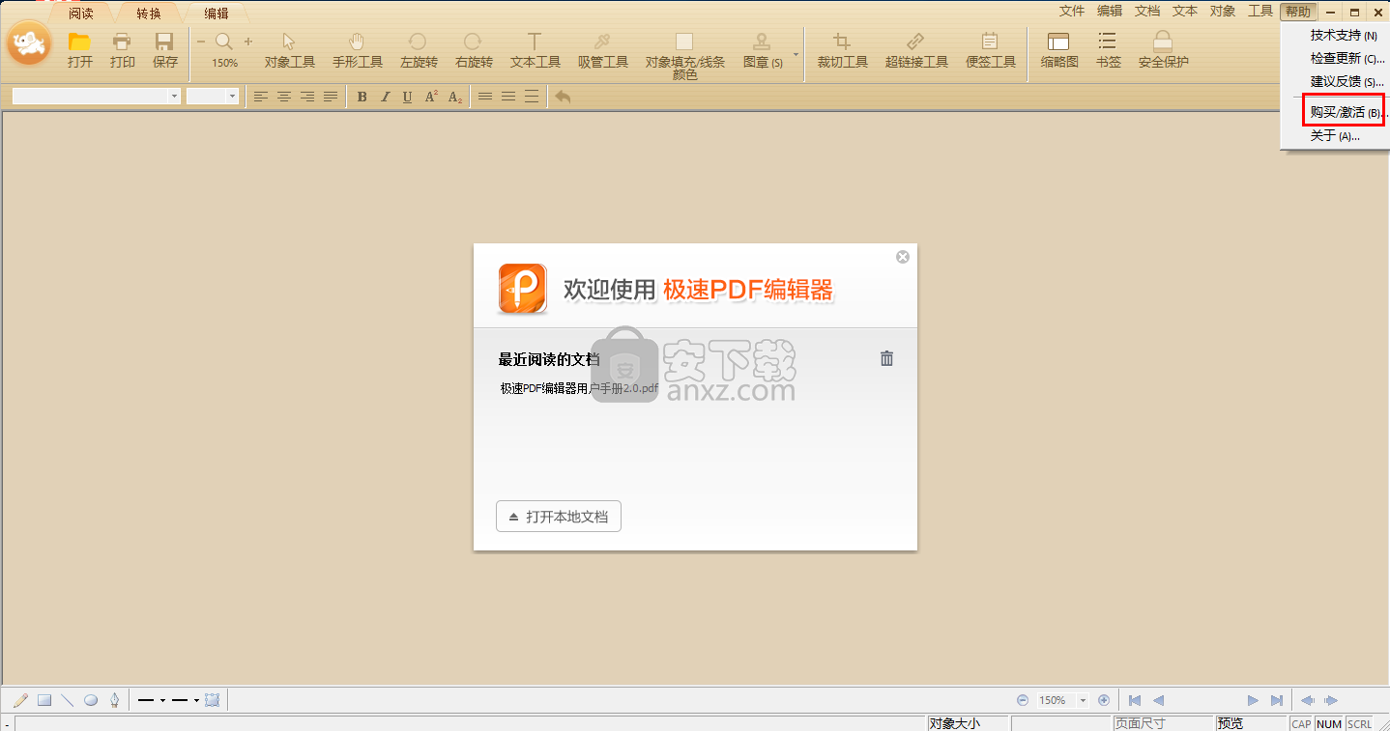This screenshot has width=1390, height=731.
Task: Select the pen nib drawing tool
Action: click(x=114, y=700)
